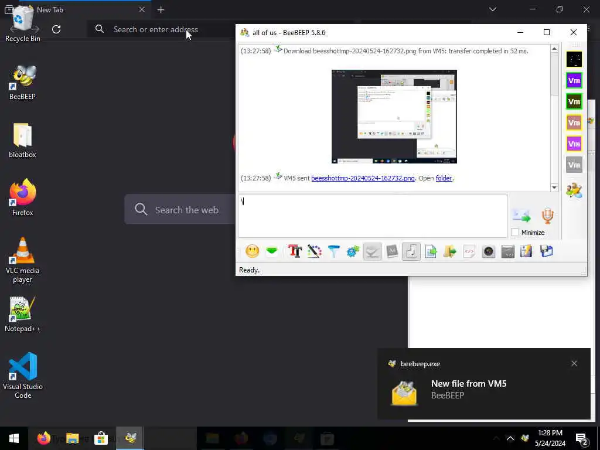Click the Firefox address bar
This screenshot has width=600, height=450.
coord(161,29)
